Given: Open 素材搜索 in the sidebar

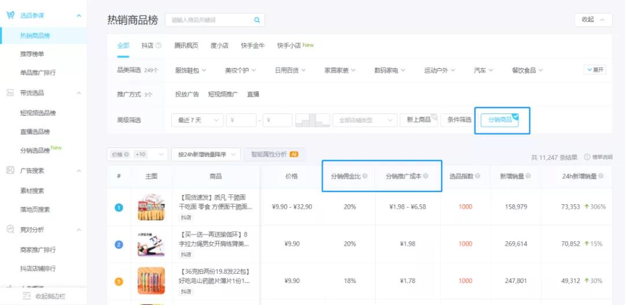Looking at the screenshot, I should [x=32, y=190].
